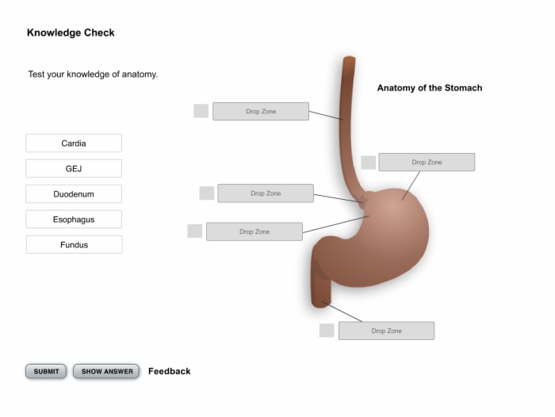
Task: Click the Feedback label
Action: (x=169, y=371)
